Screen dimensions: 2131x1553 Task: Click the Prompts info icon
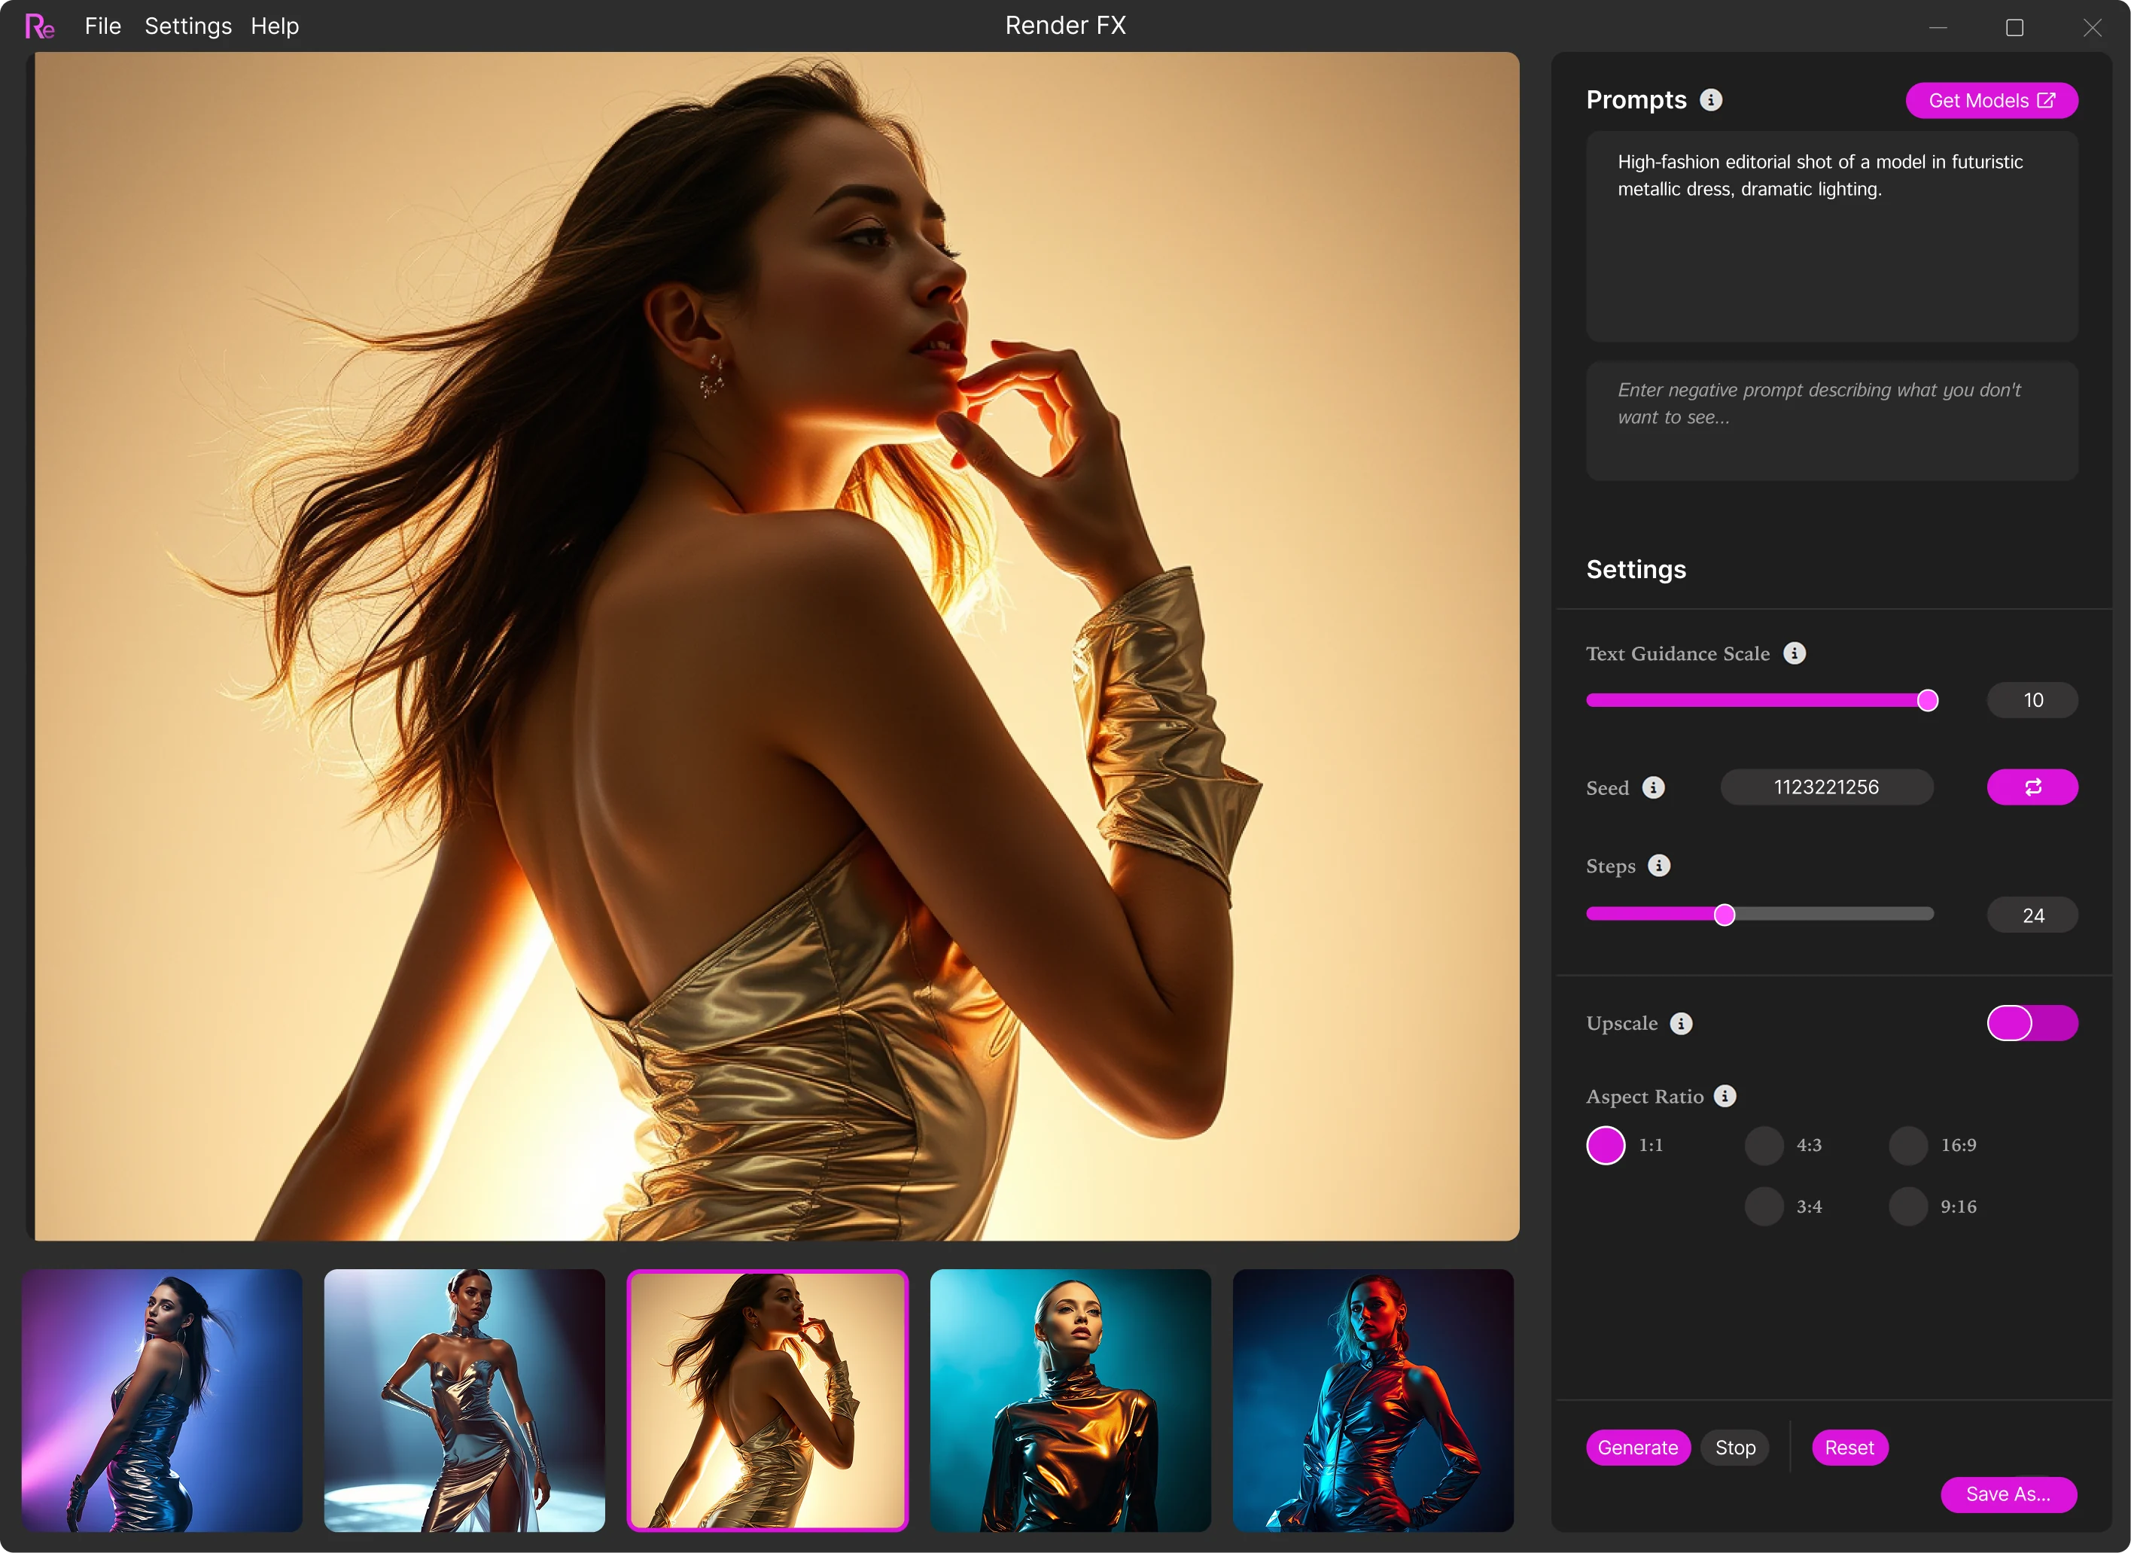(x=1711, y=99)
